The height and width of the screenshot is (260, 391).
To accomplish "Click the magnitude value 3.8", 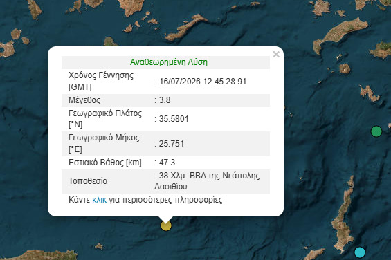I will coord(165,100).
